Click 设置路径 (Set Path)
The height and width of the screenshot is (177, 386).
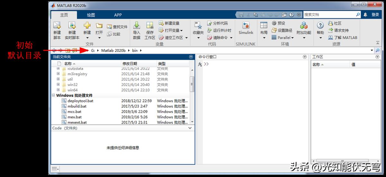[282, 30]
